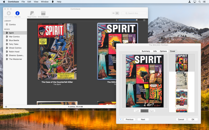Click the Previous button
Viewport: 209px width, 130px height.
130,119
